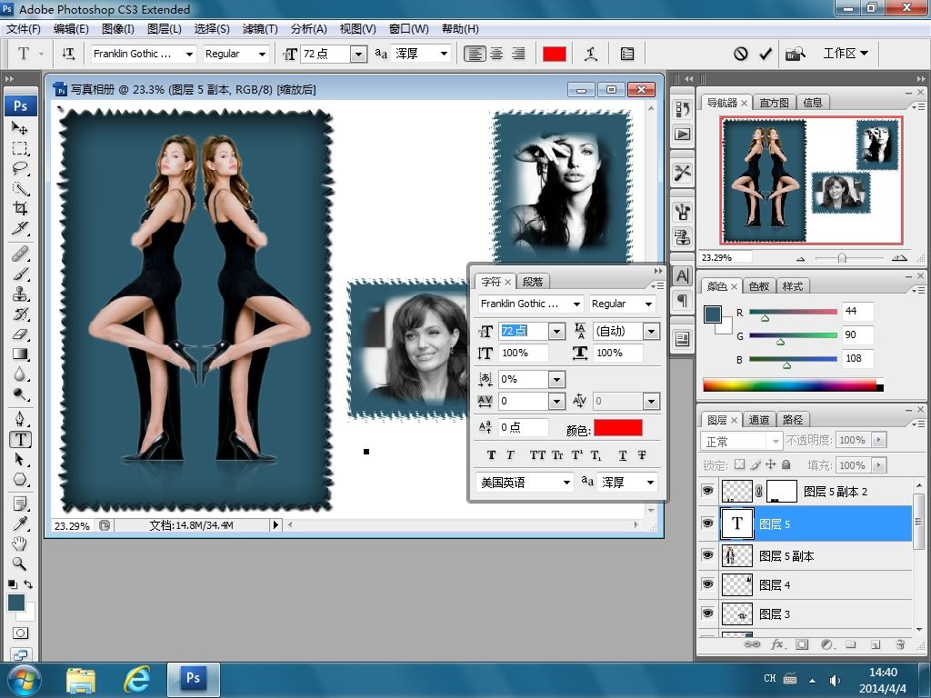Screen dimensions: 931x698
Task: Toggle visibility of 图层 4
Action: pos(708,584)
